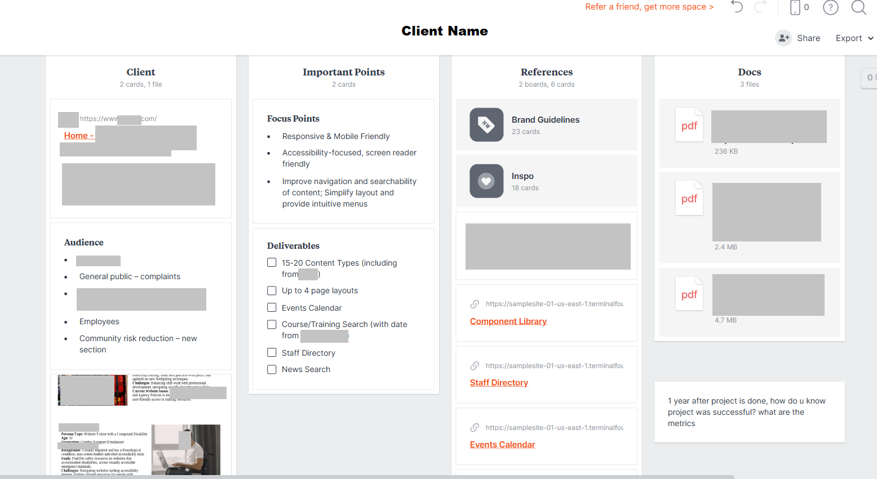Click Refer a friend, get more space

pyautogui.click(x=649, y=7)
